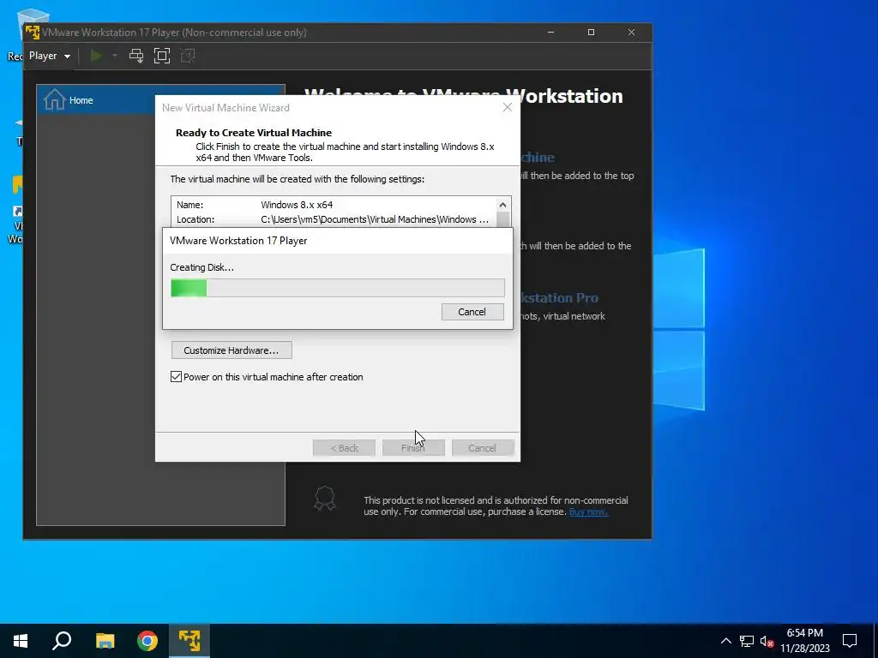Click Customize Hardware button
Viewport: 878px width, 658px height.
pos(232,350)
